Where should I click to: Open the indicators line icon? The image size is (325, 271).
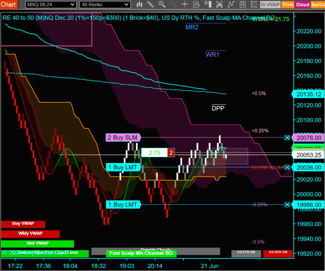pos(231,4)
